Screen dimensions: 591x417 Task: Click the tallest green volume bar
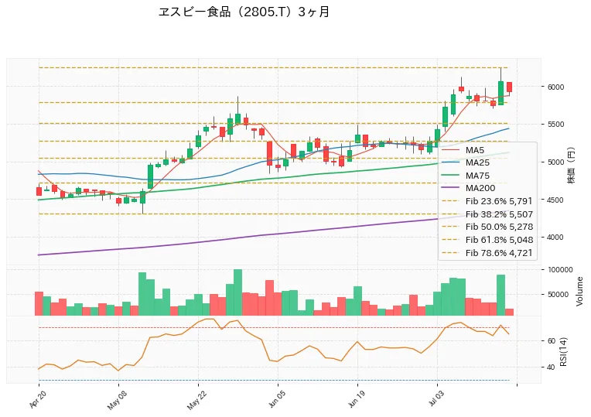[x=237, y=292]
